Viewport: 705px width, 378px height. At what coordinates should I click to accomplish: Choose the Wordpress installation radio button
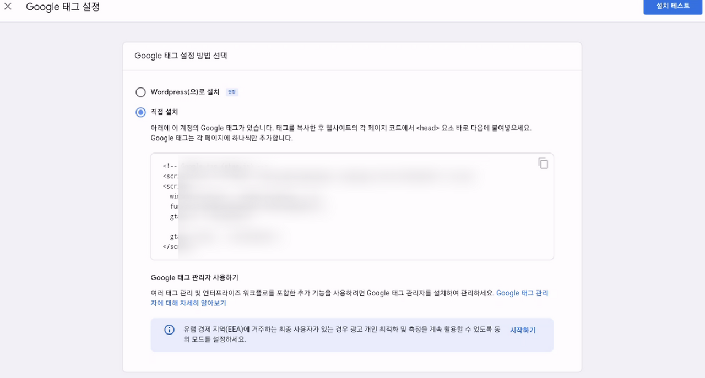[x=140, y=92]
